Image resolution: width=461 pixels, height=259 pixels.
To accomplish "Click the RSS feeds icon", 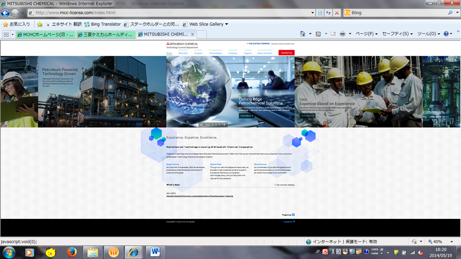I will [318, 34].
